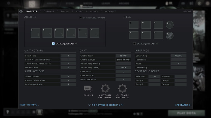Viewport: 211px width, 118px height.
Task: Set the Group 4 key field
Action: point(180,84)
